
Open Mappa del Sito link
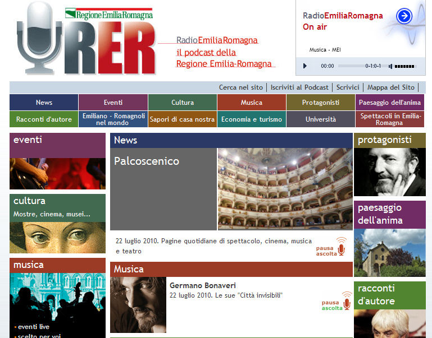point(390,87)
